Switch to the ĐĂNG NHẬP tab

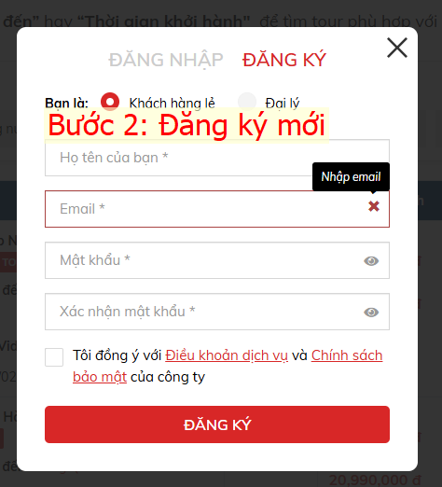coord(166,60)
